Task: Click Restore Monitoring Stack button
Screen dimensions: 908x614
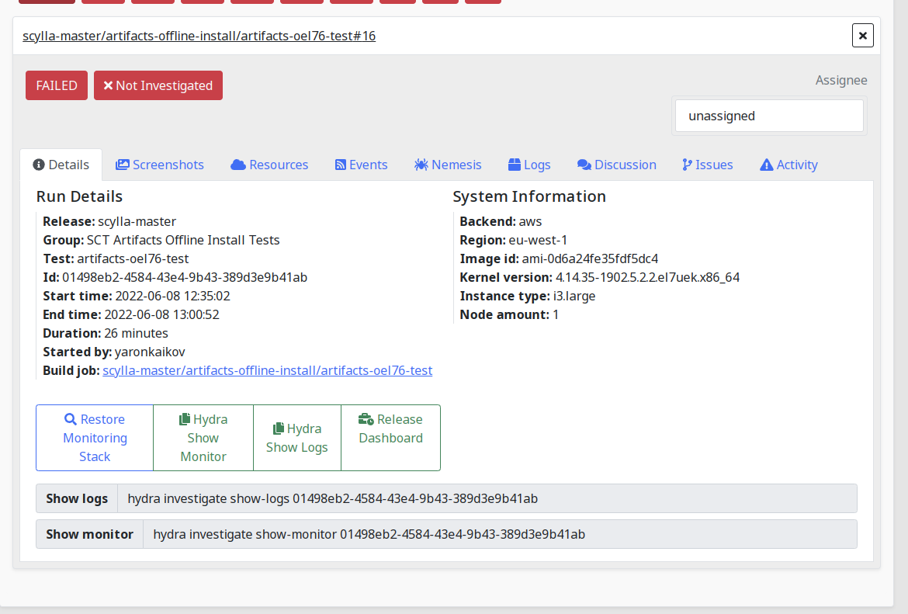Action: tap(95, 437)
